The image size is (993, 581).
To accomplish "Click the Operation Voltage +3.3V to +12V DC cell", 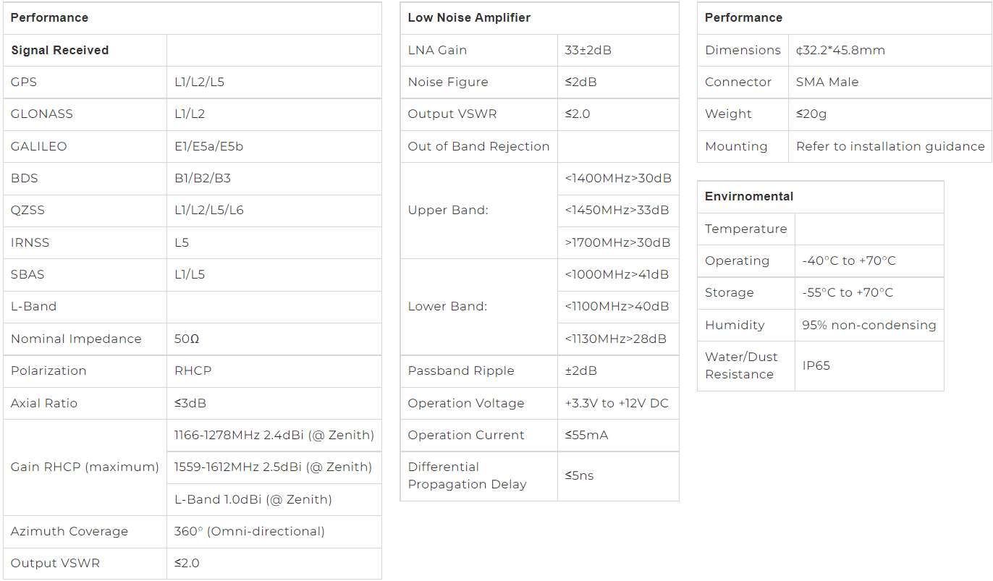I will (618, 403).
